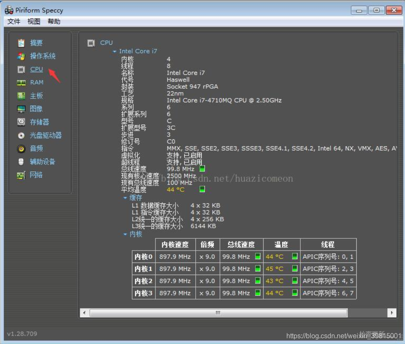The image size is (405, 344).
Task: Open the 主板 section link
Action: click(x=36, y=96)
